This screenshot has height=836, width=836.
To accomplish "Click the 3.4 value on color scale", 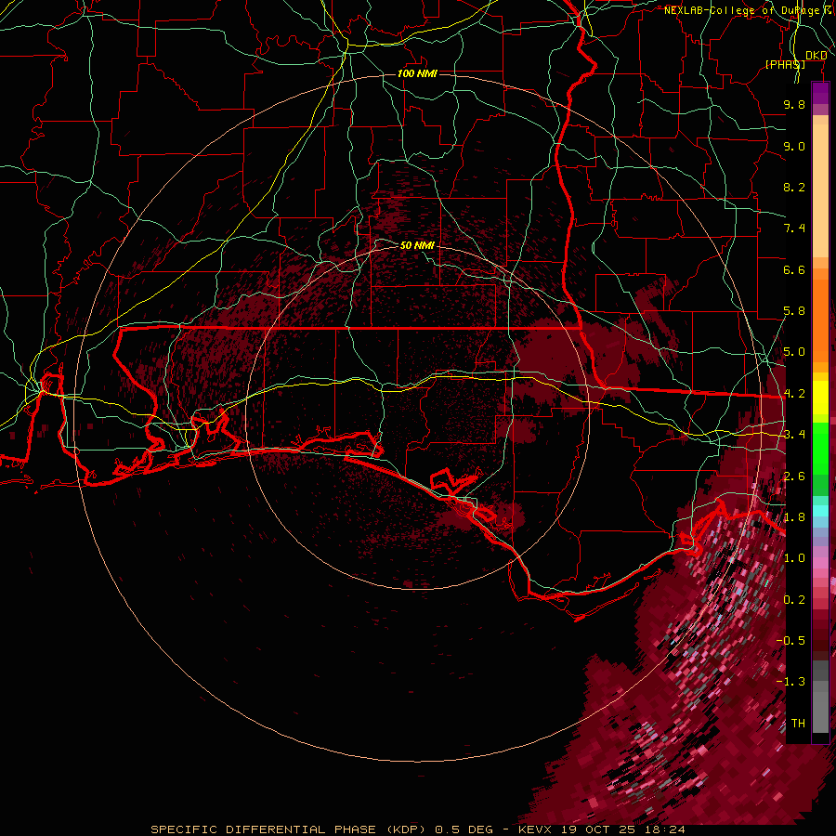I will 794,435.
